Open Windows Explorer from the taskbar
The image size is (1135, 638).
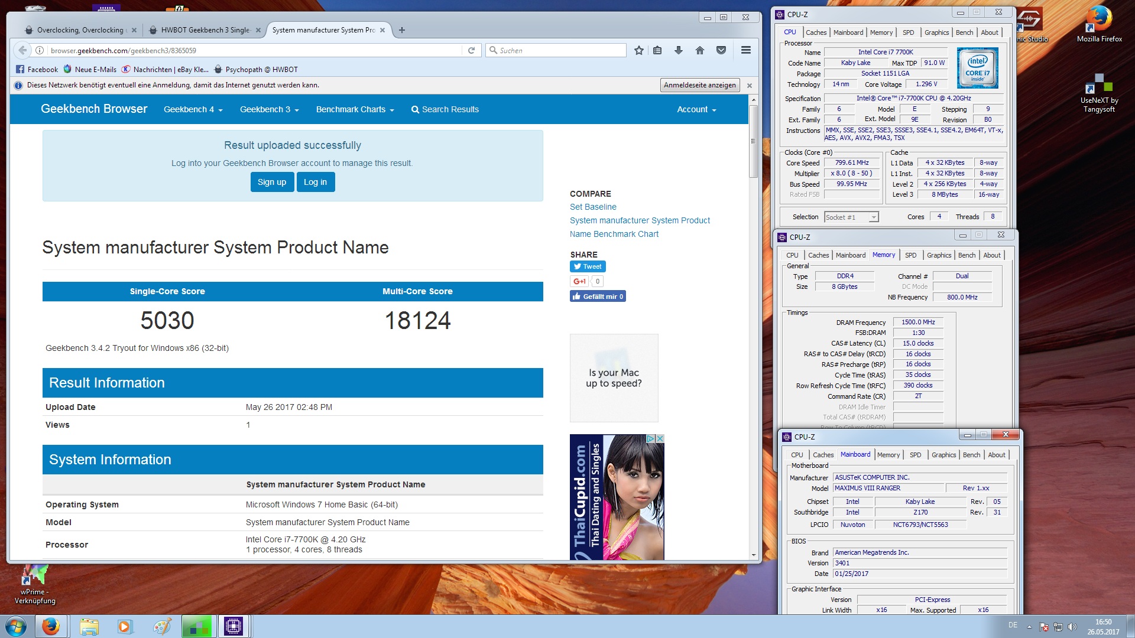(x=89, y=626)
